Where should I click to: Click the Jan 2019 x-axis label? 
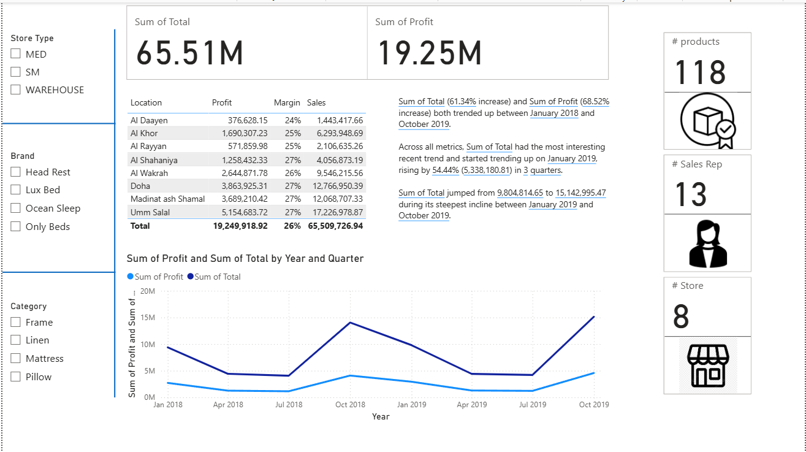point(411,405)
